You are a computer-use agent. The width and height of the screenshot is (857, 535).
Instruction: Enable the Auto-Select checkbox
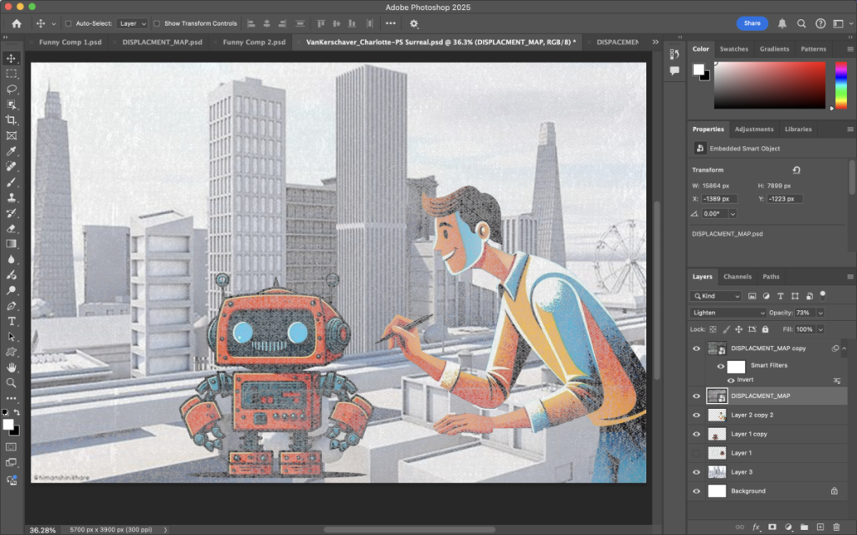click(x=69, y=23)
